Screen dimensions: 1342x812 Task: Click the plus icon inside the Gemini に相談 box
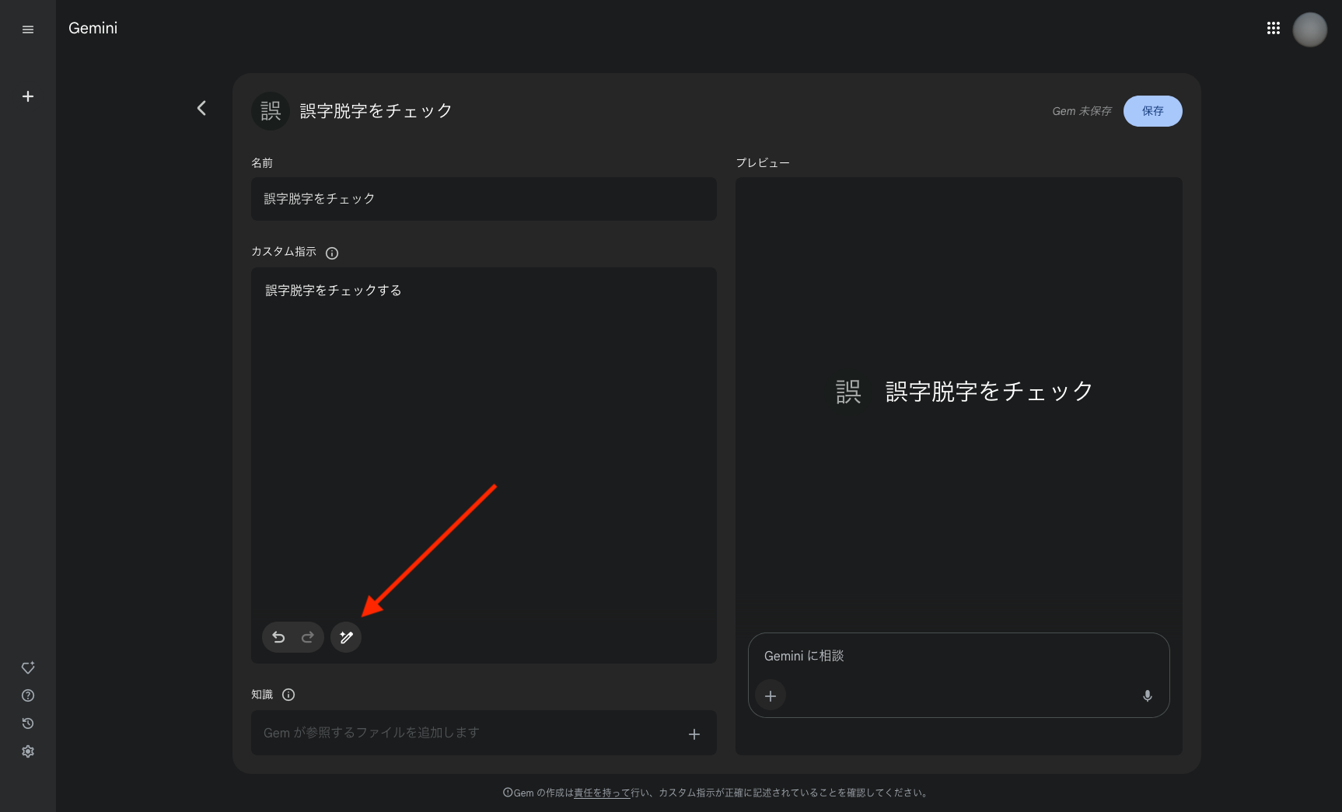tap(771, 695)
